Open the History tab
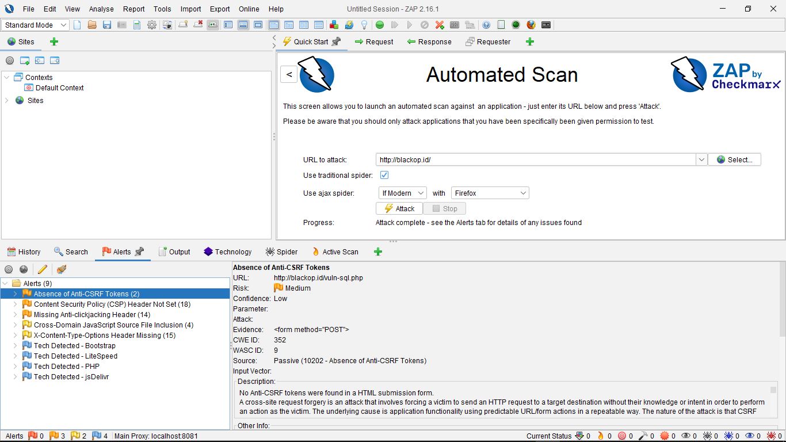The image size is (786, 442). point(24,252)
